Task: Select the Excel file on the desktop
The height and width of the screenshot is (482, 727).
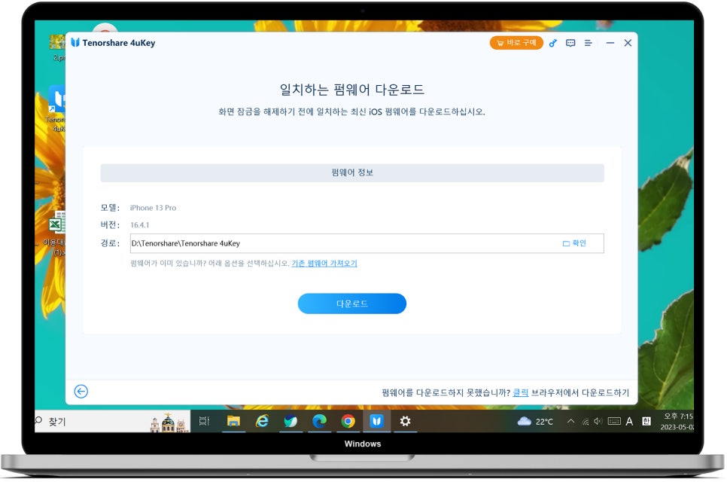Action: tap(56, 233)
